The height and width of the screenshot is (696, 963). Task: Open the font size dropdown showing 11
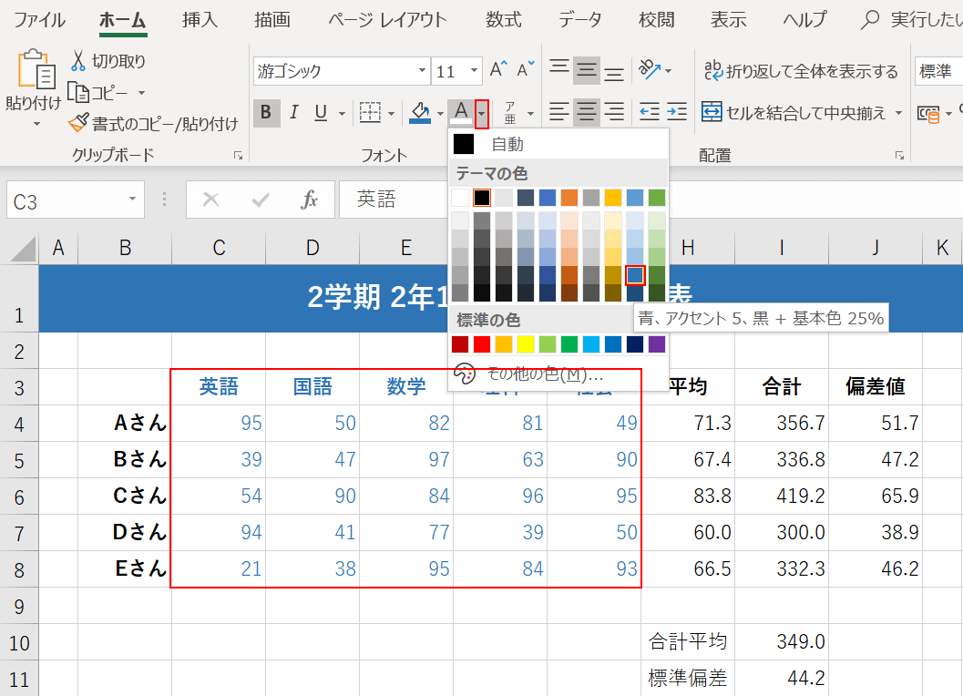(x=474, y=71)
